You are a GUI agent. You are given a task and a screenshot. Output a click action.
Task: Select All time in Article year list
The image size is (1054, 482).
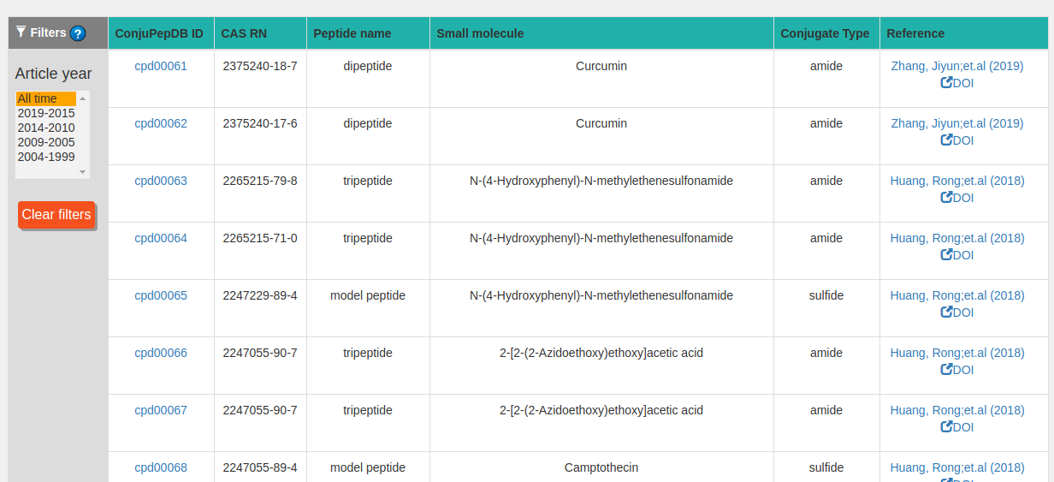click(x=38, y=98)
